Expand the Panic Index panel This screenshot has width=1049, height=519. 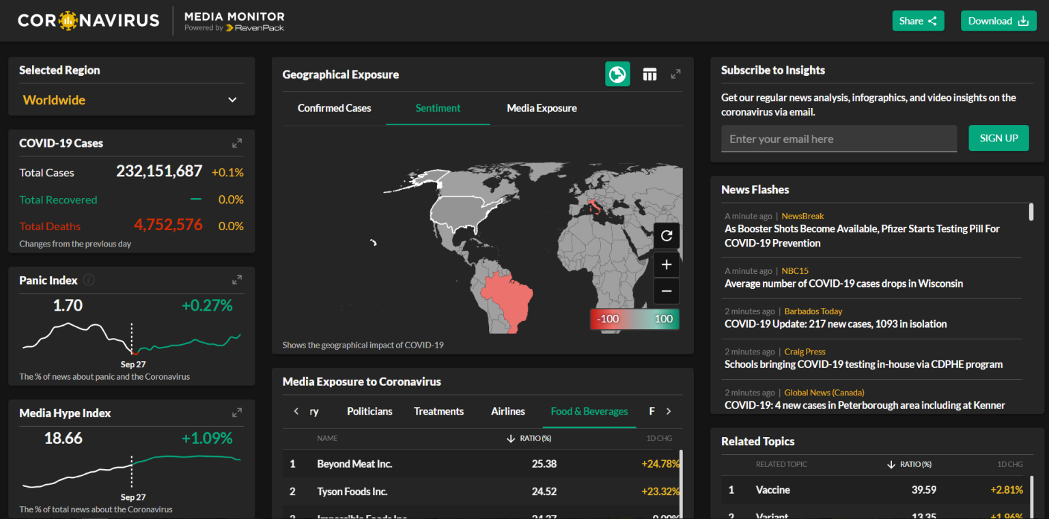click(237, 280)
